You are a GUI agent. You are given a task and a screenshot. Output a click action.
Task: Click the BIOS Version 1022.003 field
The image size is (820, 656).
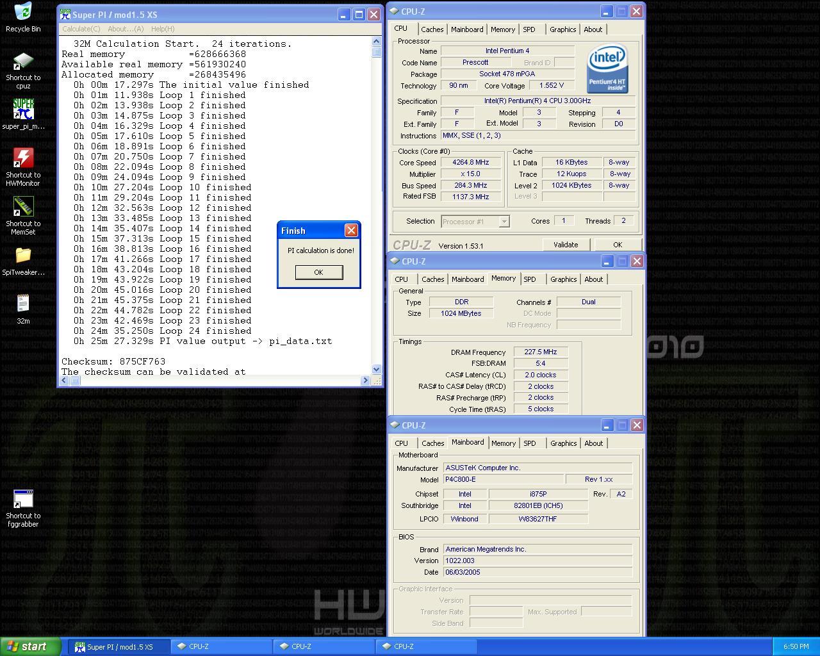coord(538,561)
